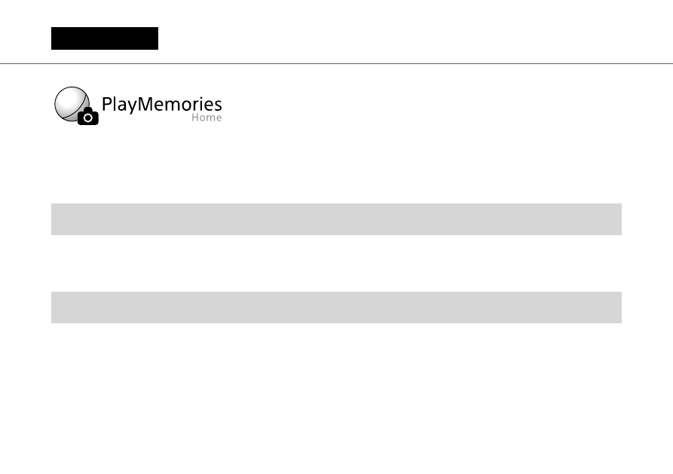This screenshot has width=673, height=474.
Task: Click the camera body in the logo badge
Action: pos(88,116)
